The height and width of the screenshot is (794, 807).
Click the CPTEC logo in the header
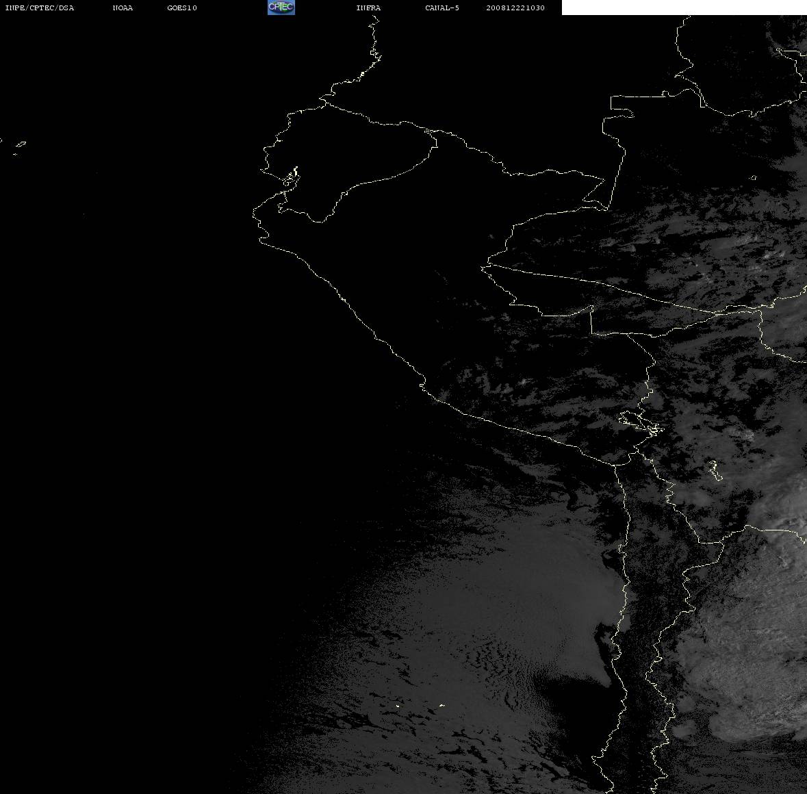pos(281,8)
